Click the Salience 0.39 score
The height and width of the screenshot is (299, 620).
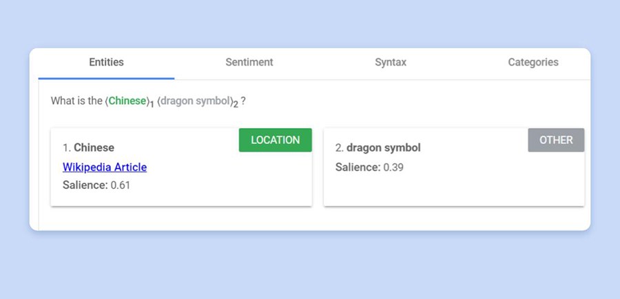pyautogui.click(x=369, y=167)
